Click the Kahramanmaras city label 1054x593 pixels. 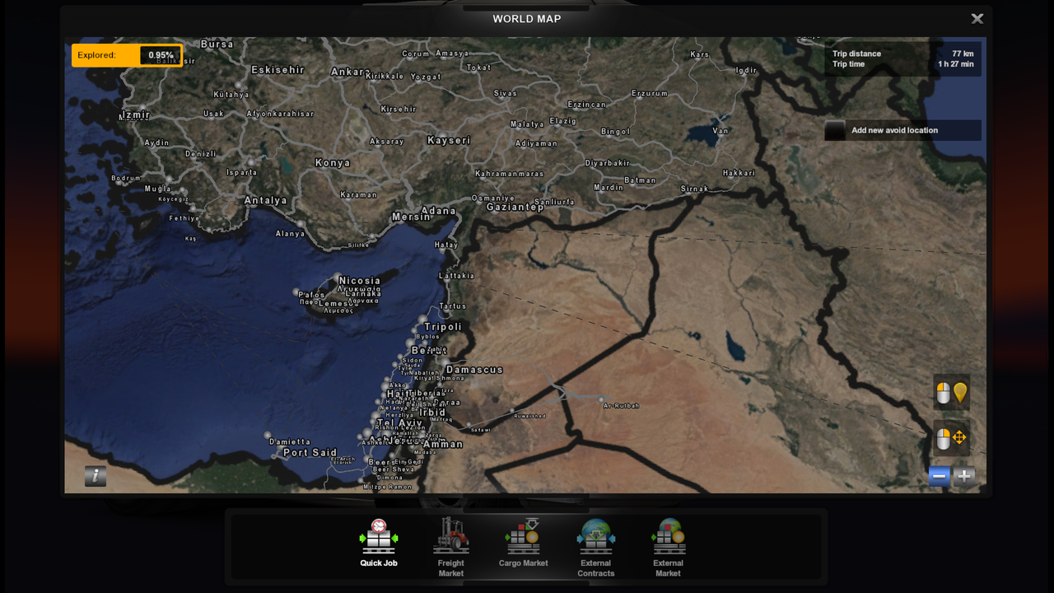click(x=510, y=174)
